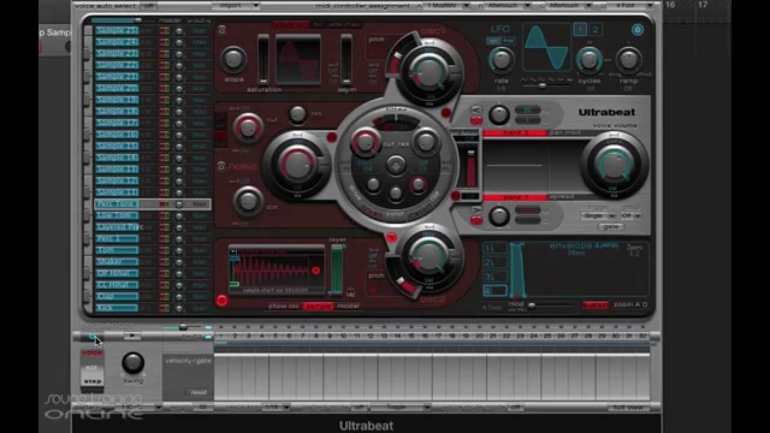Select LFO 2 button
Screen dimensions: 770x433
click(x=595, y=29)
